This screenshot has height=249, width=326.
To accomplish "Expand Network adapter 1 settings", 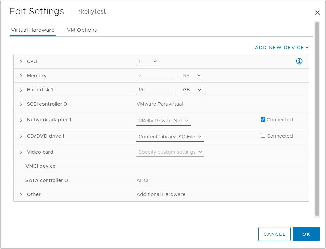I will pyautogui.click(x=21, y=120).
